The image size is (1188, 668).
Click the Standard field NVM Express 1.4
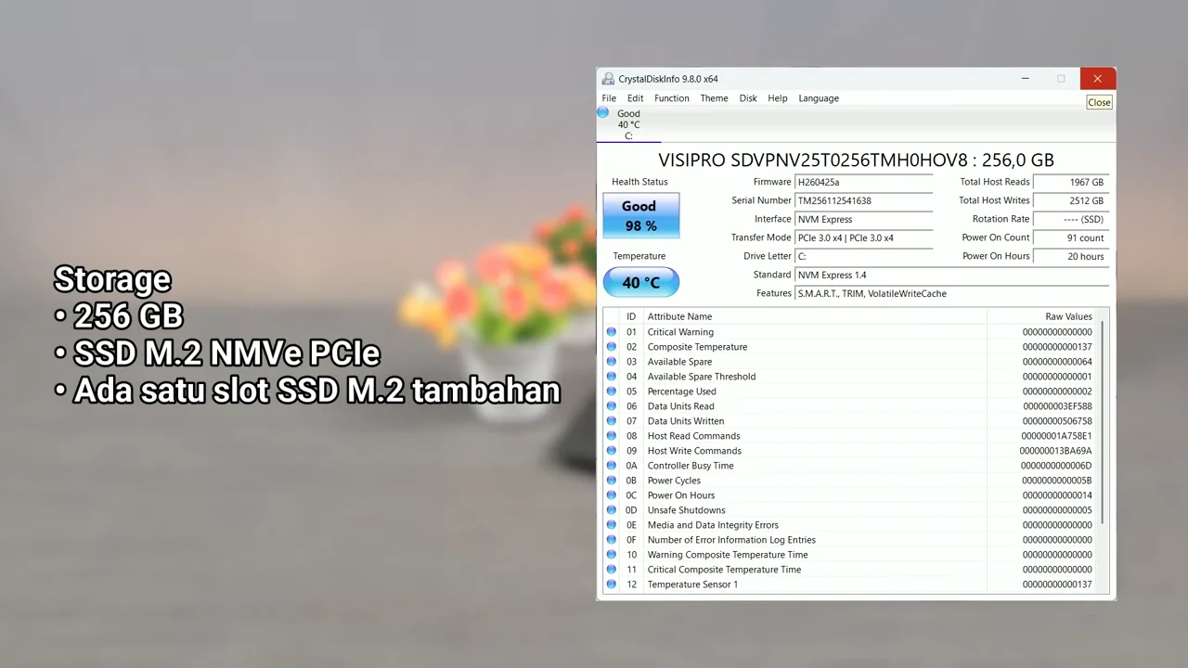(952, 276)
